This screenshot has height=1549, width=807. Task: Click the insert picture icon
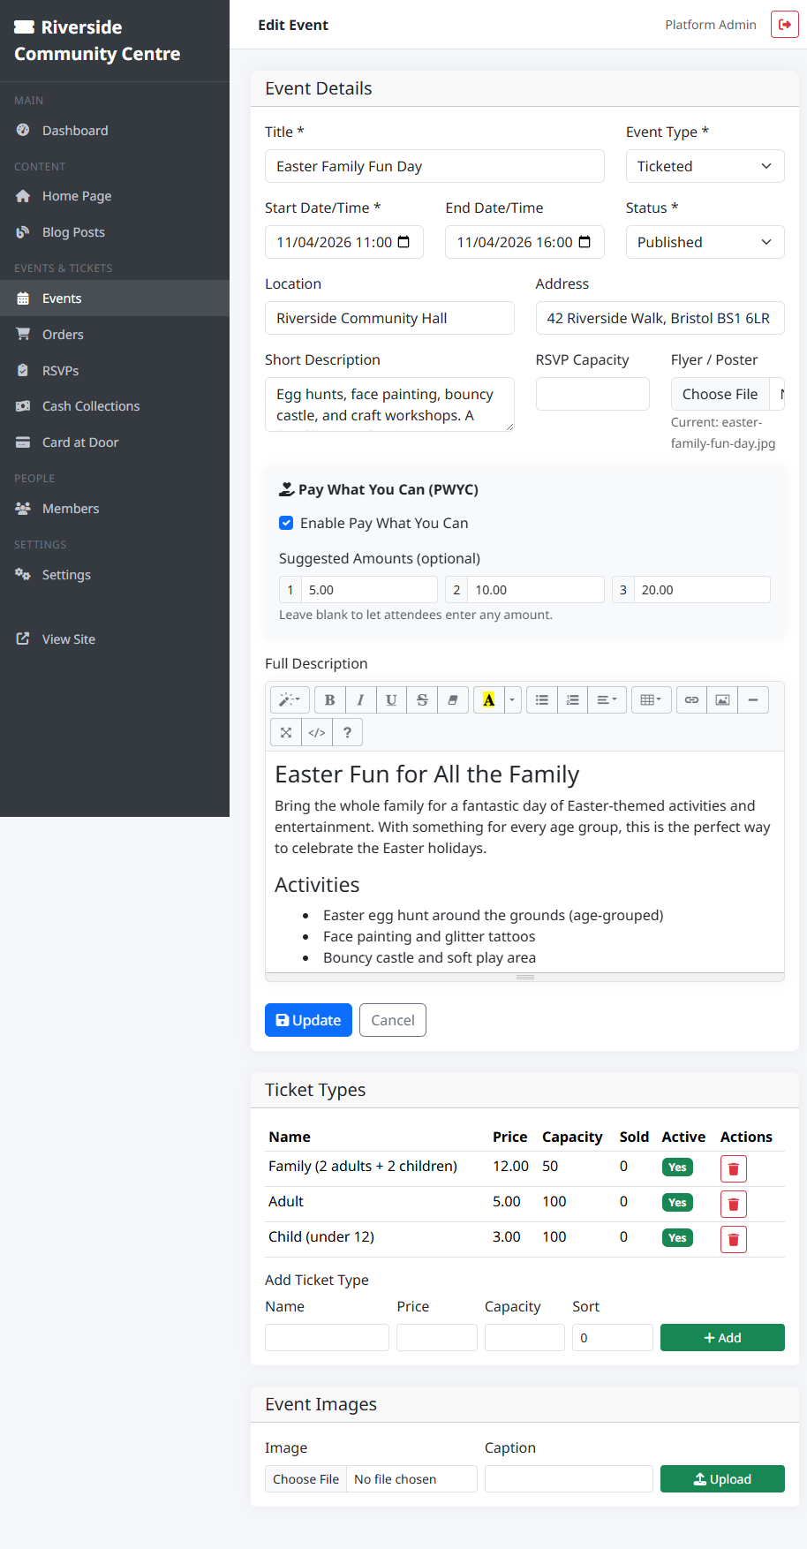click(x=722, y=700)
